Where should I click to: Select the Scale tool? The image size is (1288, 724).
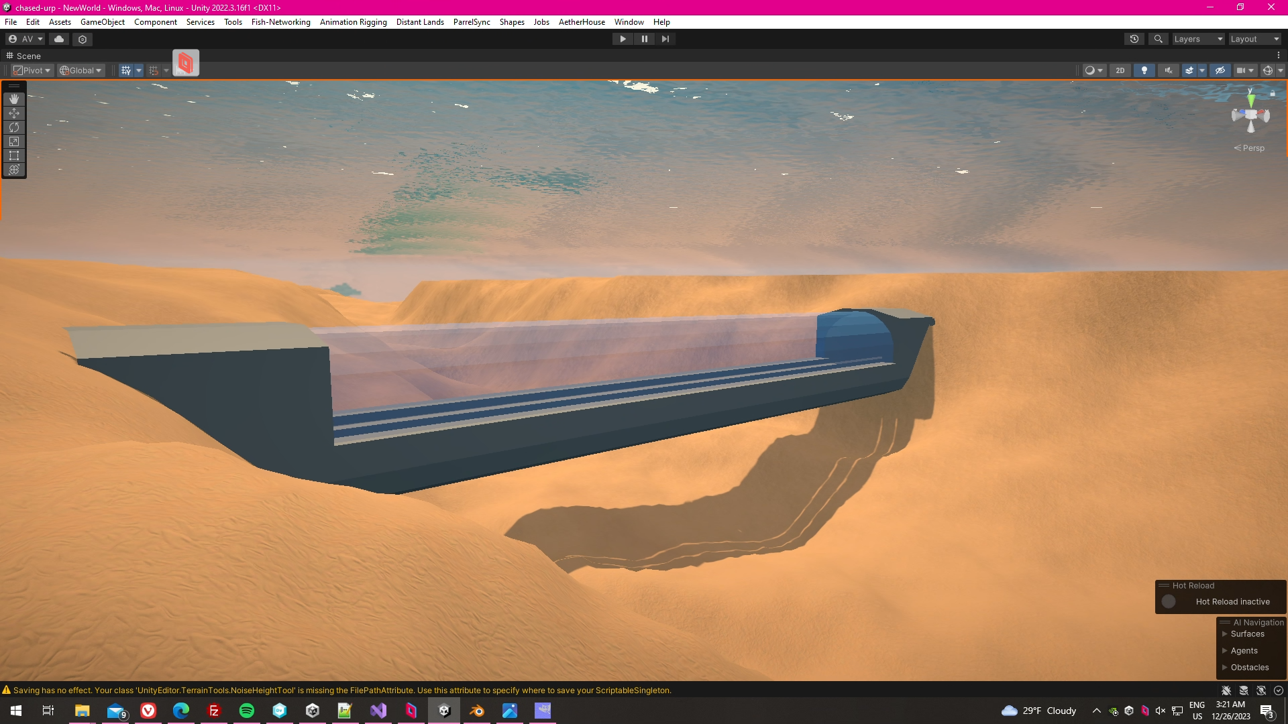click(x=14, y=141)
